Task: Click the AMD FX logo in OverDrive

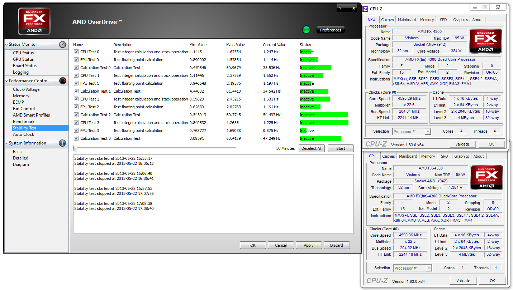Action: pyautogui.click(x=34, y=21)
